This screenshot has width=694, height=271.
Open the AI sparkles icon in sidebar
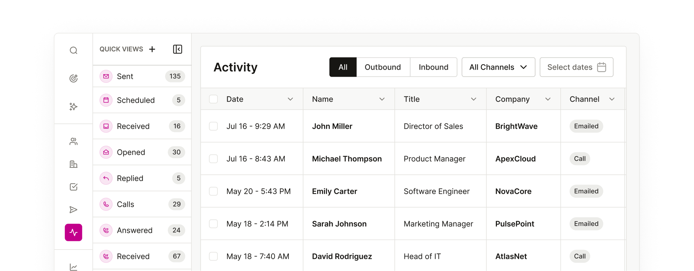click(73, 107)
